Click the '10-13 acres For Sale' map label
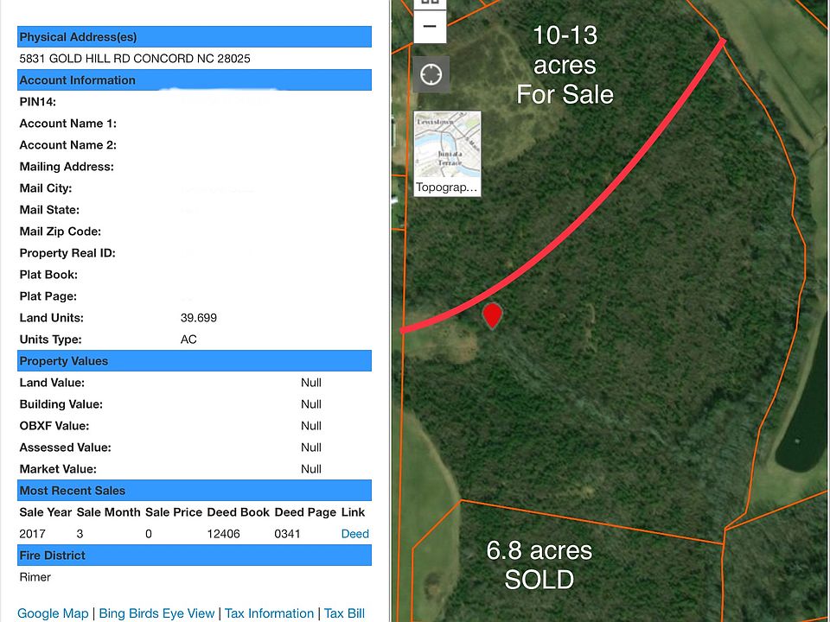Image resolution: width=830 pixels, height=622 pixels. click(565, 65)
